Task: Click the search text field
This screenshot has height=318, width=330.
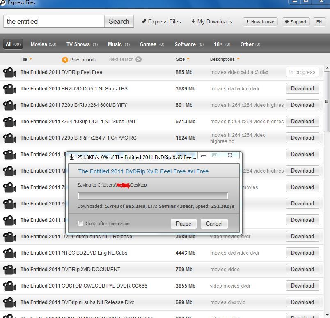Action: pyautogui.click(x=54, y=22)
